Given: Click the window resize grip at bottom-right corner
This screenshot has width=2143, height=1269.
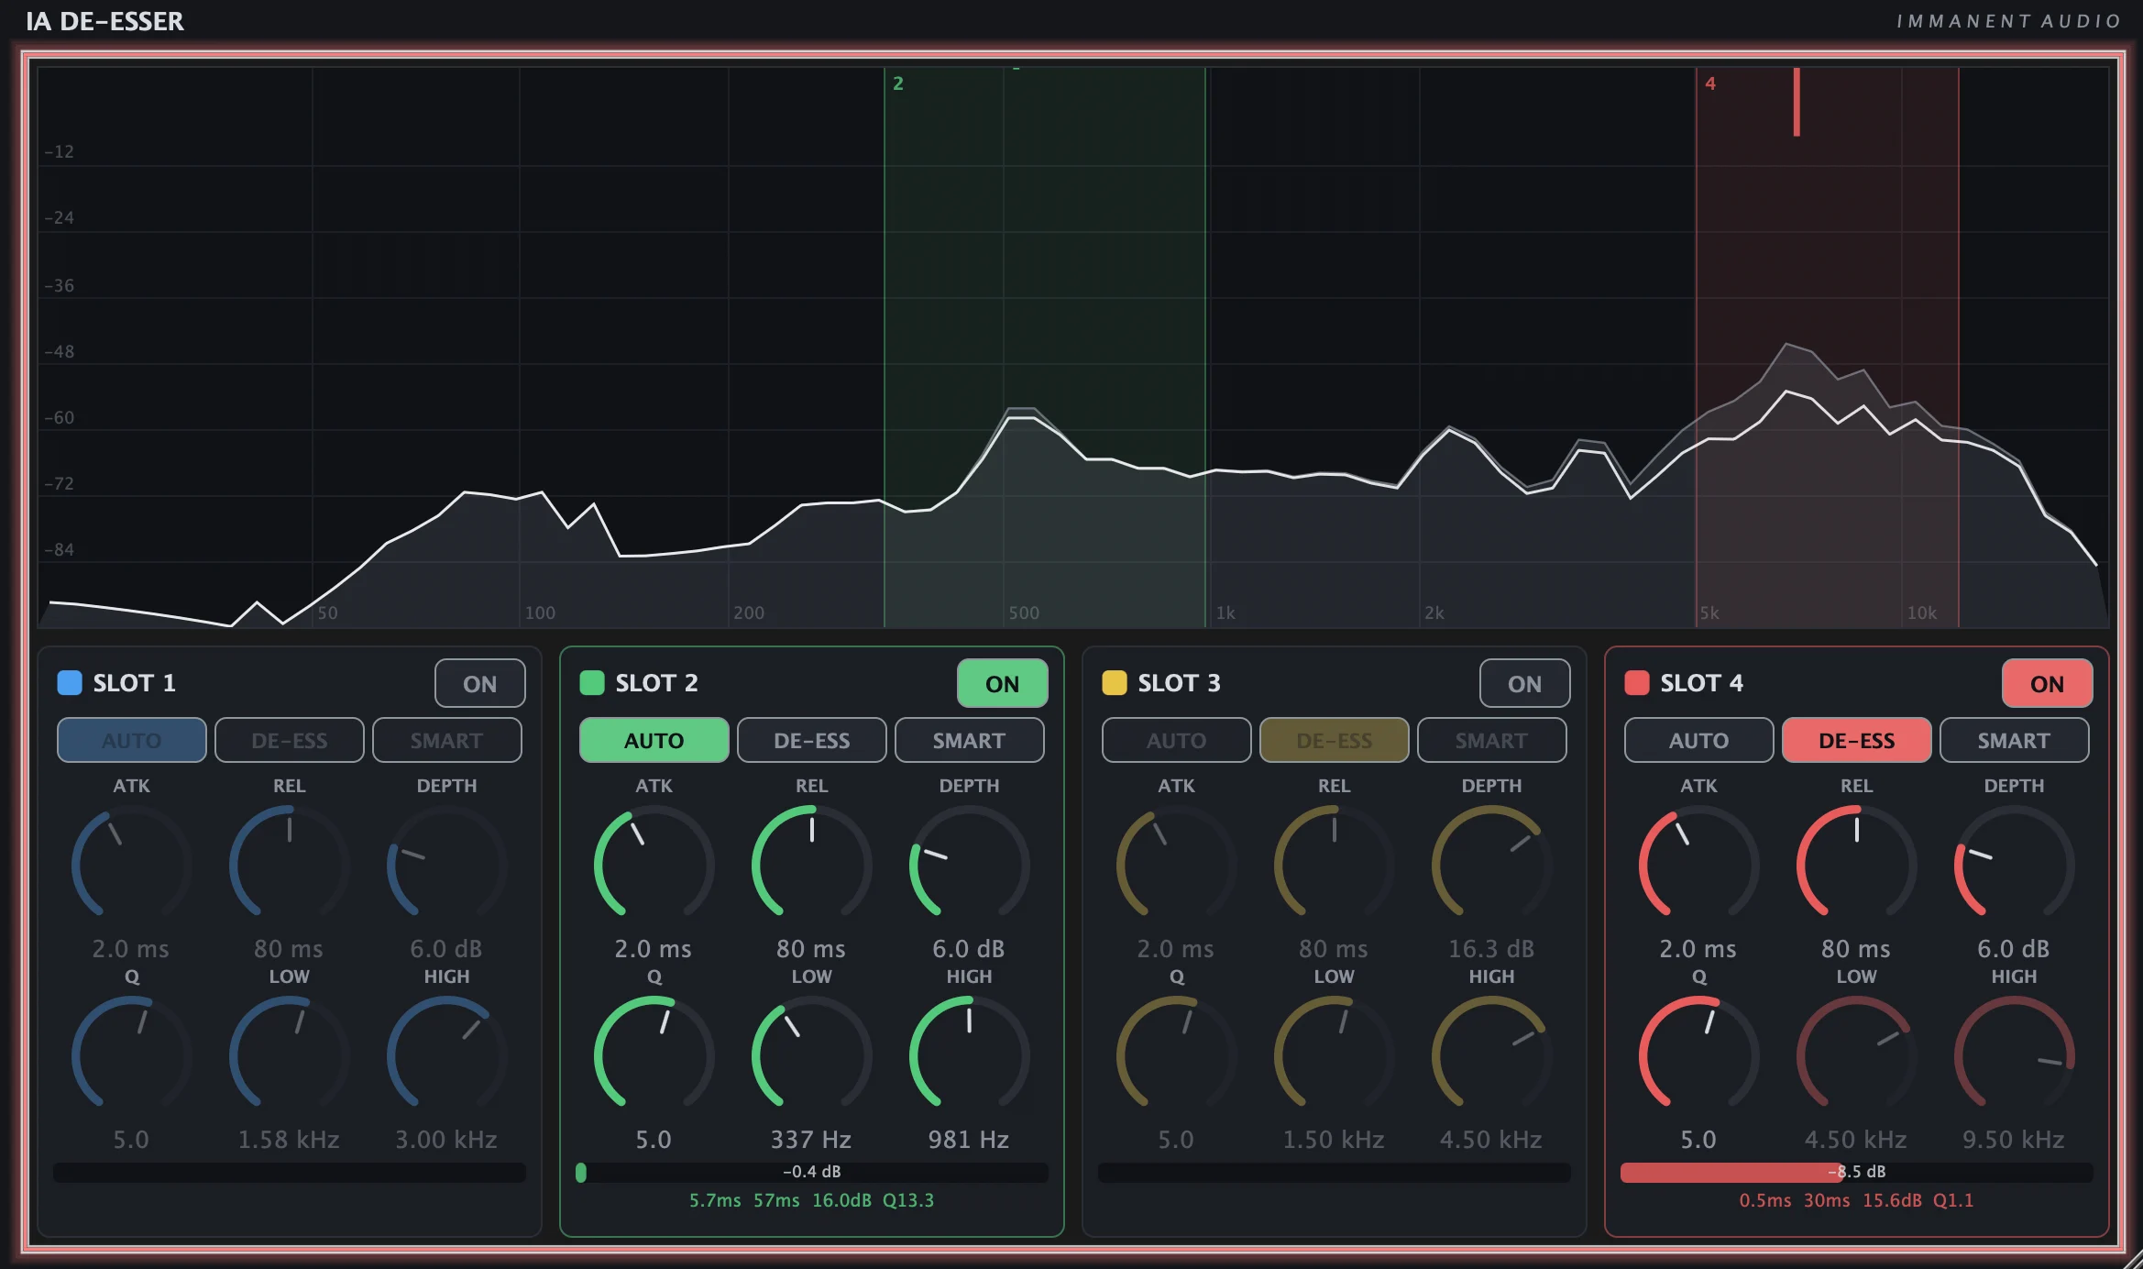Looking at the screenshot, I should [2132, 1259].
